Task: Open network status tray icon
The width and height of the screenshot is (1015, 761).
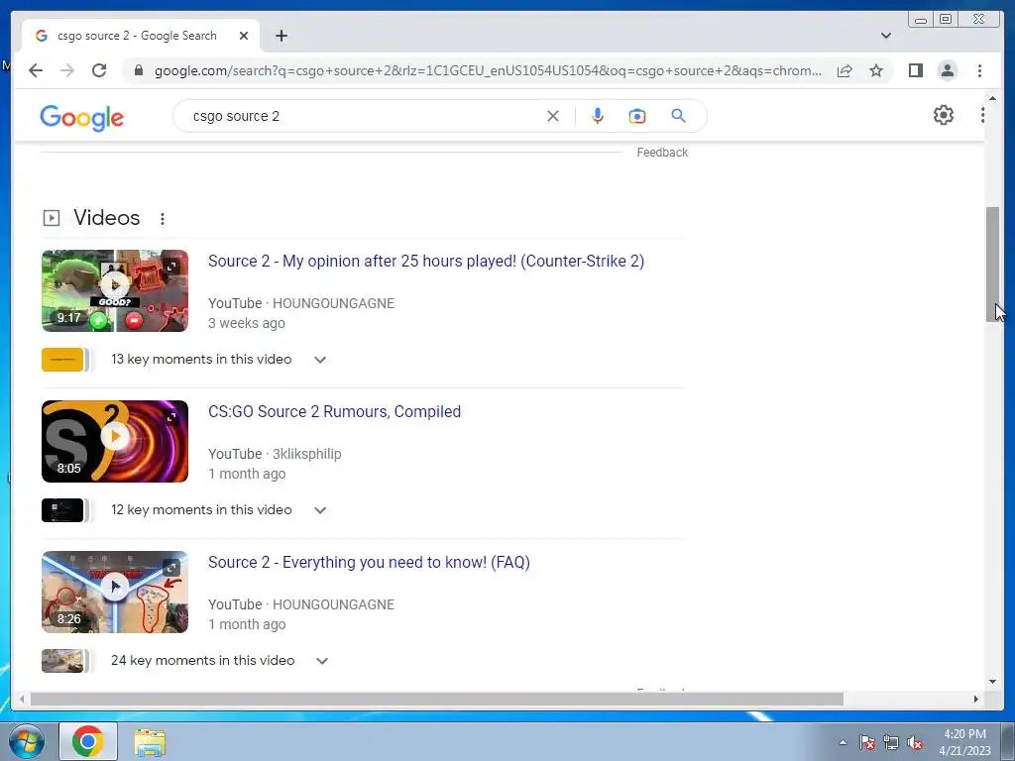Action: (x=891, y=742)
